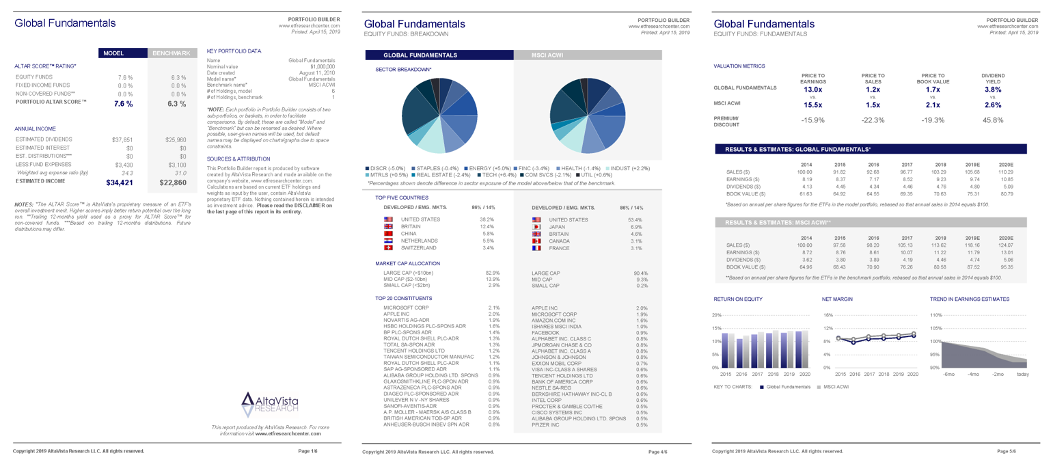Screen dimensions: 1053x460
Task: Click the Page 4/6 footer label
Action: click(659, 452)
